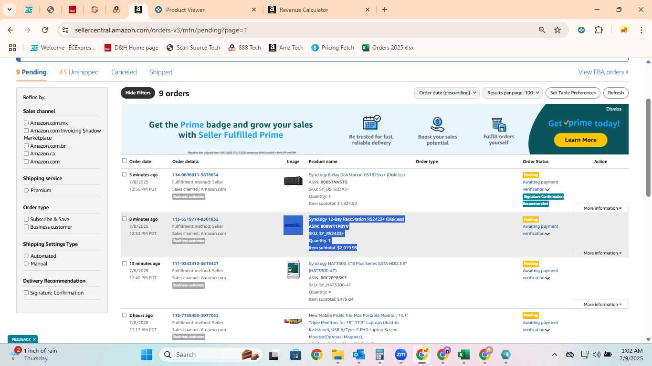Image resolution: width=652 pixels, height=366 pixels.
Task: Check the Amazon.com.br sales channel
Action: [26, 146]
